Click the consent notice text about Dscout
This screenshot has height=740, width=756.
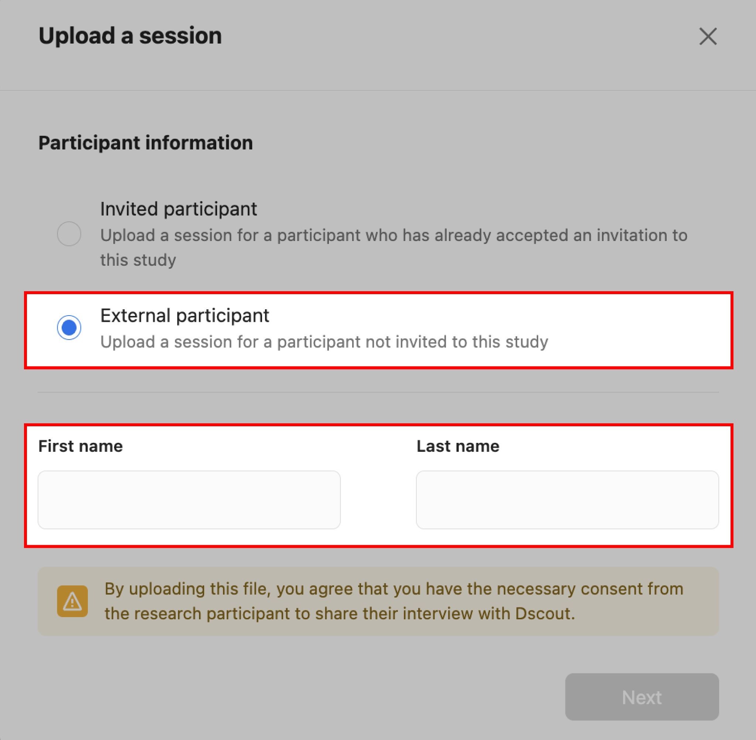pyautogui.click(x=394, y=601)
